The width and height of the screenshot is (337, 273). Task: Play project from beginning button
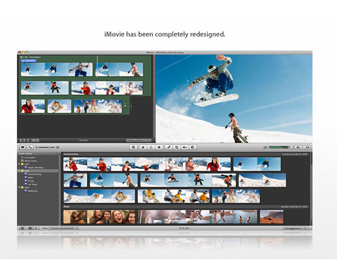tap(37, 140)
